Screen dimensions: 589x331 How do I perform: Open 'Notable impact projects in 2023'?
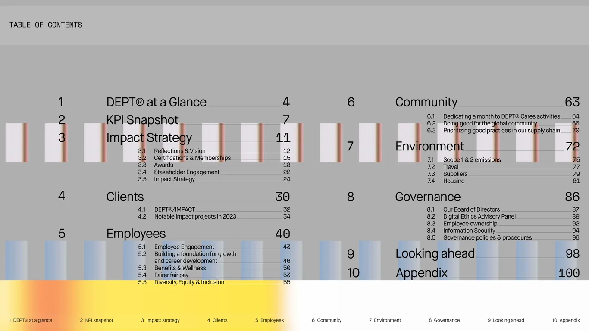point(195,217)
